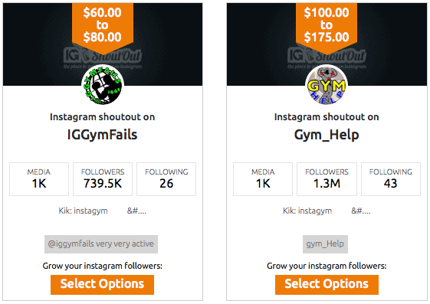Screen dimensions: 430x304
Task: Click the IGGymFails media 1K box
Action: point(39,179)
